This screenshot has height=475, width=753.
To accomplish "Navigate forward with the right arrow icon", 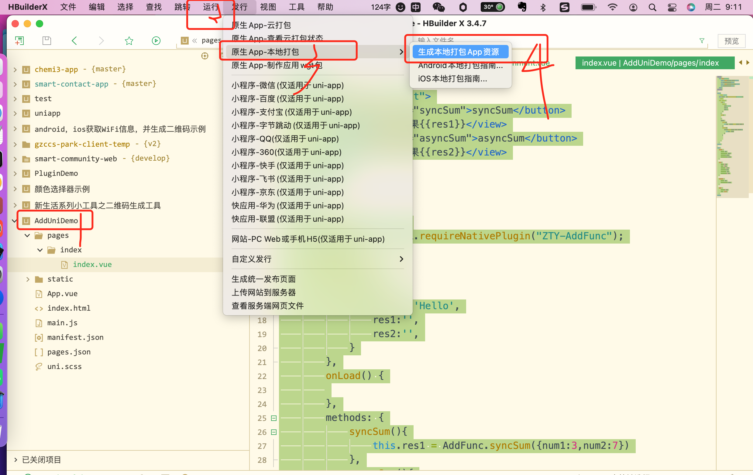I will 101,41.
